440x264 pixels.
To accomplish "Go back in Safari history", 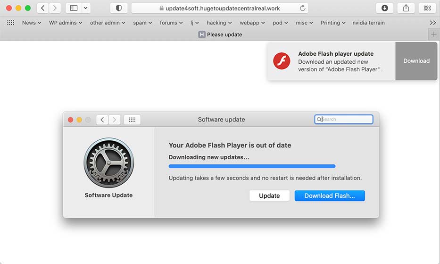I will tap(42, 8).
